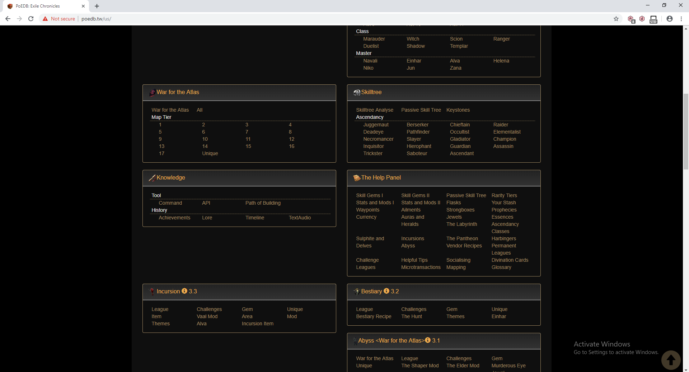The width and height of the screenshot is (689, 372).
Task: Click the Knowledge panel header icon
Action: click(x=152, y=178)
